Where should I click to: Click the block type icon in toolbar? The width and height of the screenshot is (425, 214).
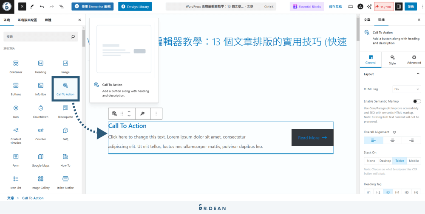pyautogui.click(x=114, y=114)
